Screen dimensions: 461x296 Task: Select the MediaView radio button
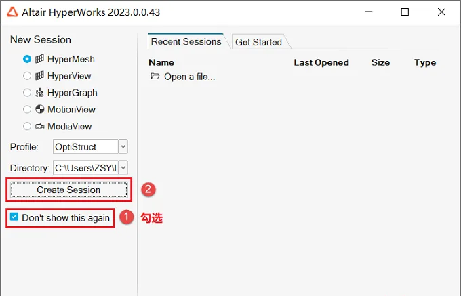click(27, 126)
